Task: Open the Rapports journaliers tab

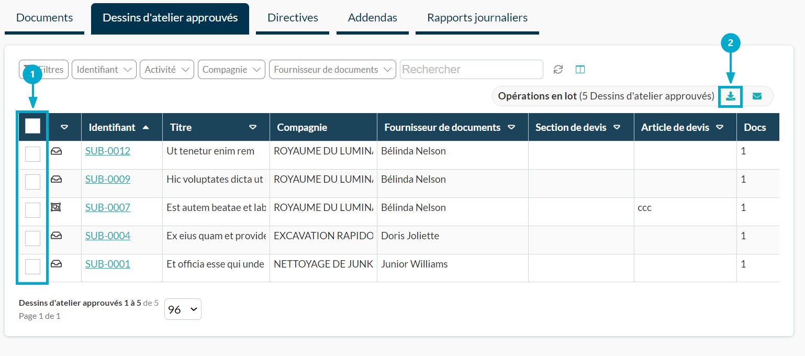Action: click(x=477, y=18)
